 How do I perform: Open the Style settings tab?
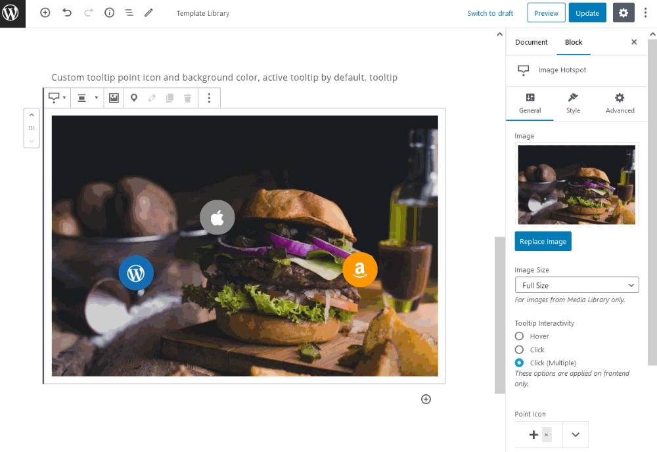click(573, 103)
